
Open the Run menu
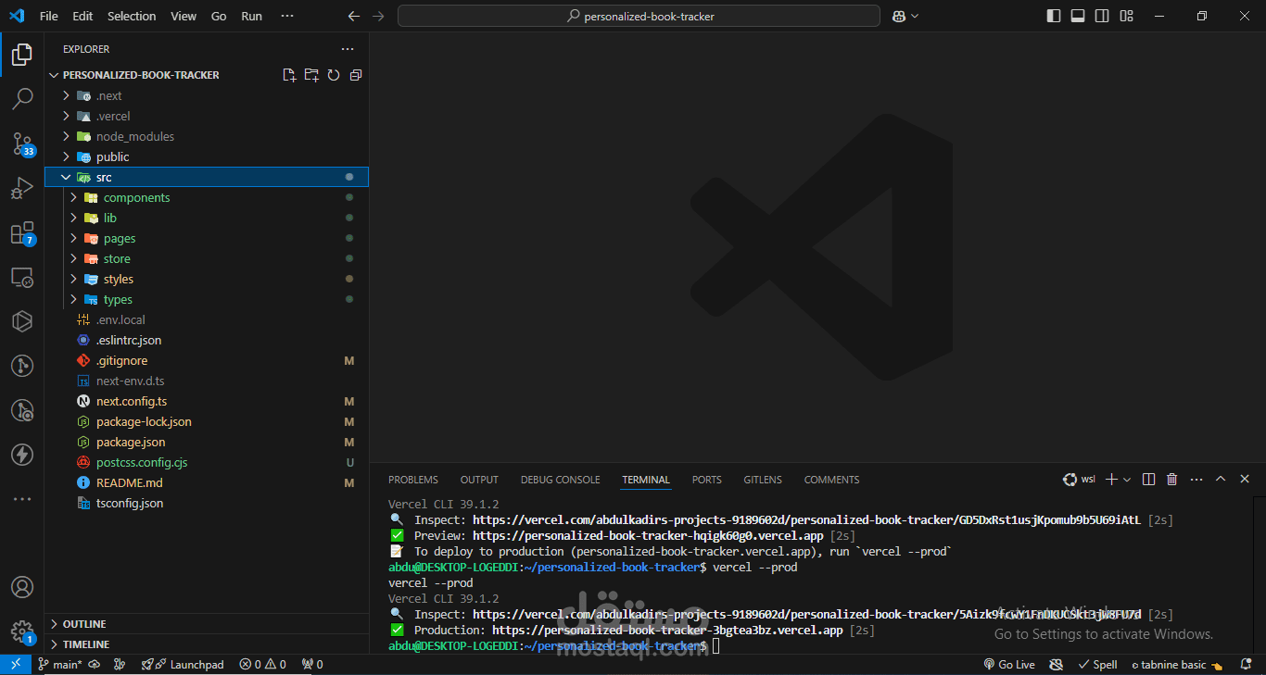[251, 16]
